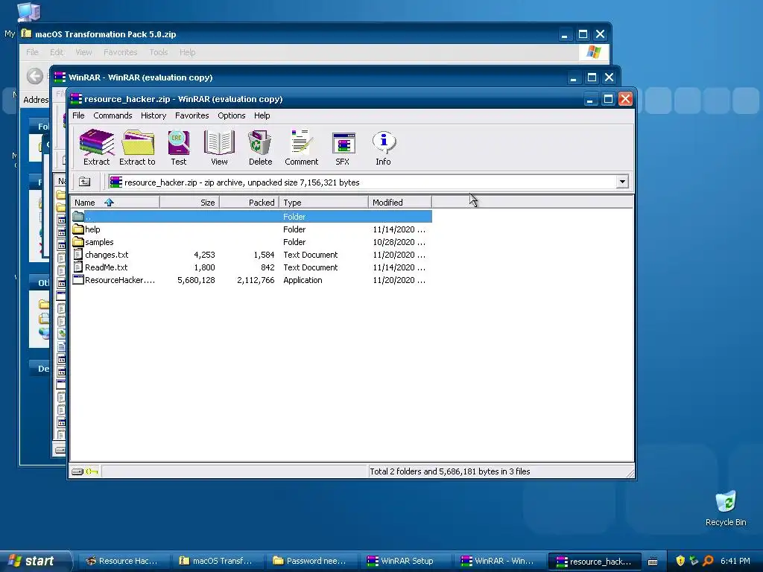The width and height of the screenshot is (763, 572).
Task: Add archive Comment via toolbar icon
Action: [x=301, y=147]
